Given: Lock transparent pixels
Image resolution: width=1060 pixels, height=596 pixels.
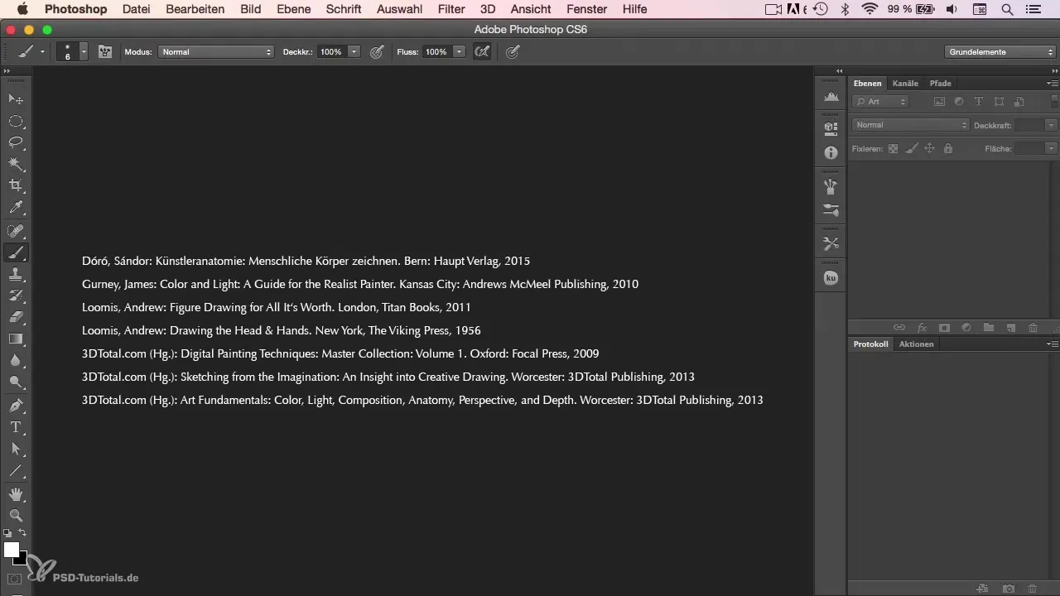Looking at the screenshot, I should [893, 149].
